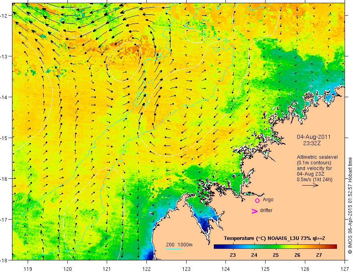353x272 pixels.
Task: Click the Temperature NOAA16_L3U colorbar title
Action: [x=274, y=238]
